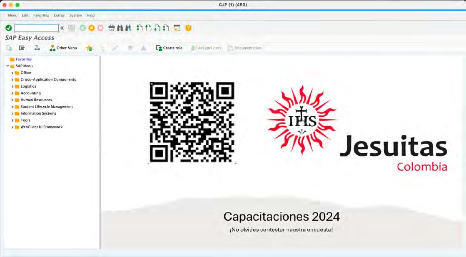The image size is (466, 257).
Task: Click the Move Favorites Down arrow
Action: coord(130,48)
